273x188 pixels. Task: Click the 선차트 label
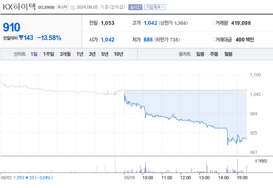[x=20, y=54]
